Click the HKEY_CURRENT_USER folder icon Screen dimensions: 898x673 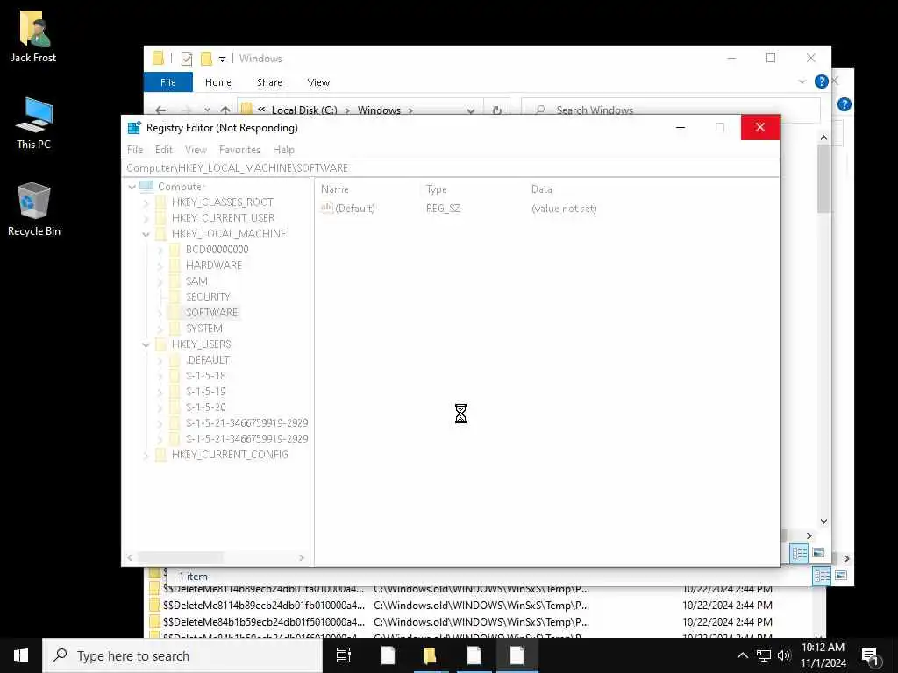click(161, 218)
